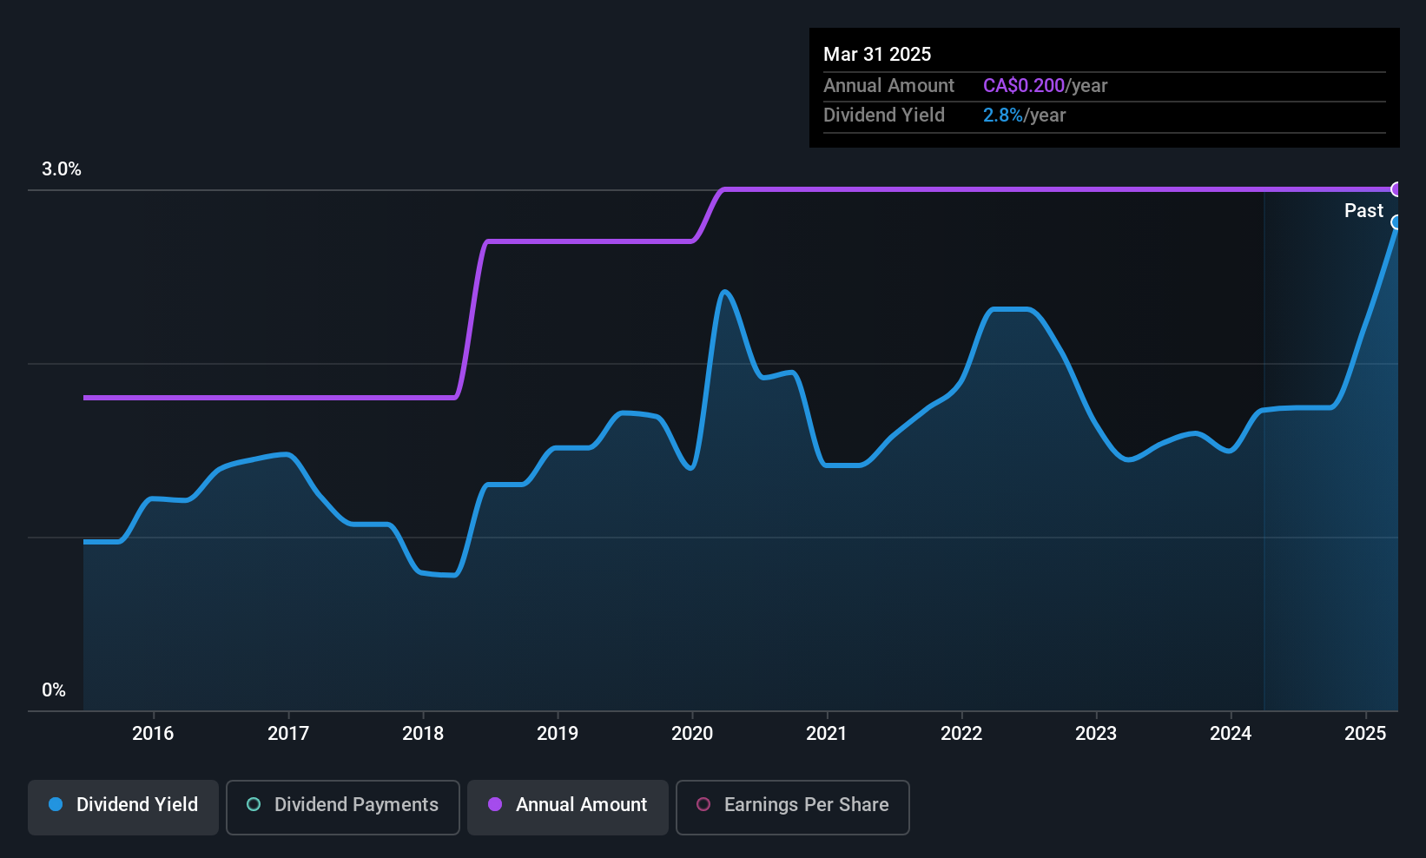Click the purple Annual Amount legend dot
This screenshot has width=1426, height=858.
tap(495, 805)
